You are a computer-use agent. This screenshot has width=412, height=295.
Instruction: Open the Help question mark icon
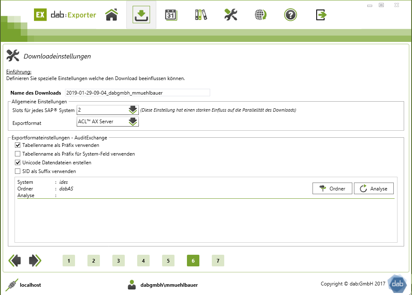290,15
